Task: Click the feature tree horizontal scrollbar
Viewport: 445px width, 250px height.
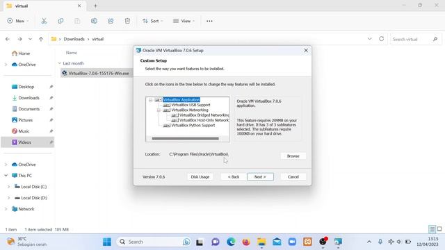Action: point(186,139)
